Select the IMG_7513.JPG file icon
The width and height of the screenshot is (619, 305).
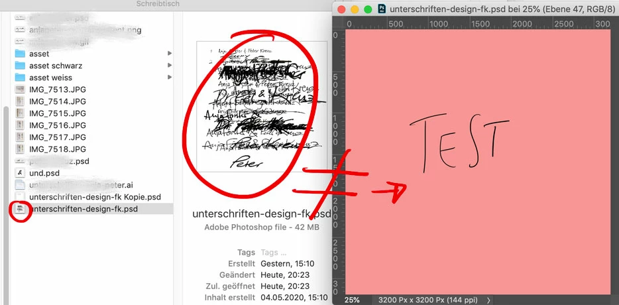pyautogui.click(x=20, y=90)
